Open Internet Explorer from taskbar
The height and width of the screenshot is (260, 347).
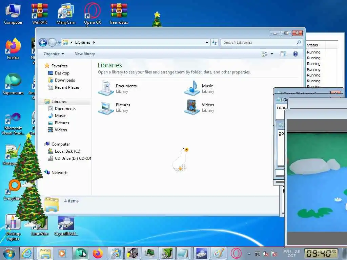(x=26, y=253)
